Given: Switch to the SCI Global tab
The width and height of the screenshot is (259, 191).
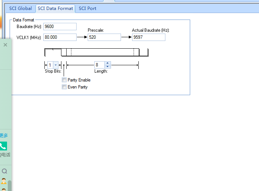Looking at the screenshot, I should (20, 8).
